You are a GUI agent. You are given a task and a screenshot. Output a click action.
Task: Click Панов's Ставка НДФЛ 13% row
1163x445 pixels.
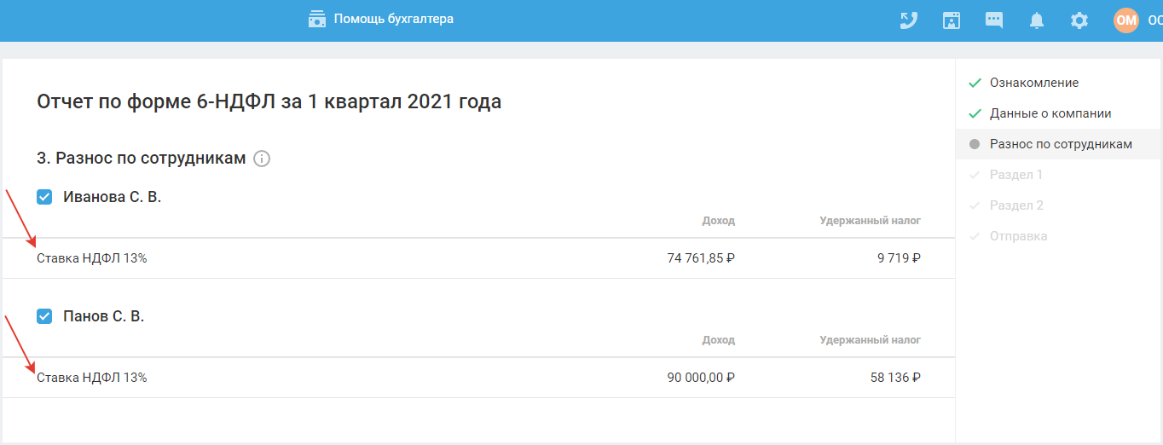[92, 378]
